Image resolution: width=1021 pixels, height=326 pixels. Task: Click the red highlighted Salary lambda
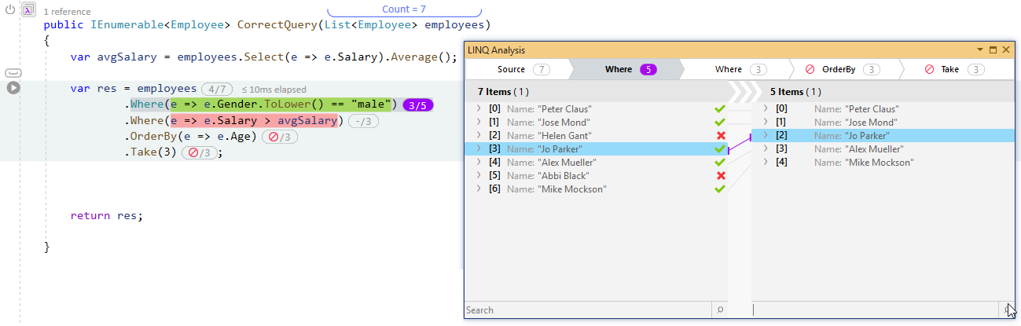click(255, 120)
